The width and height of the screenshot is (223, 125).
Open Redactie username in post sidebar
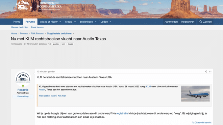click(x=23, y=90)
